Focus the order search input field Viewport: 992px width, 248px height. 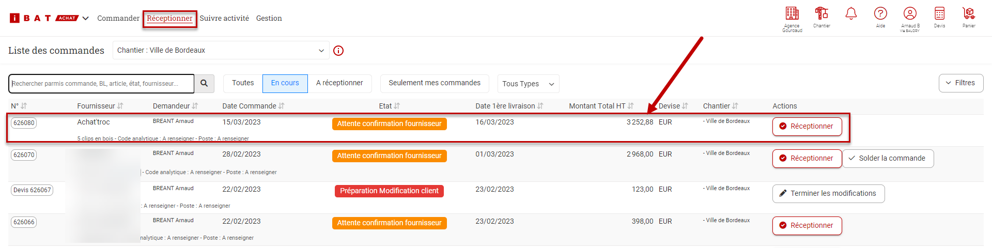[101, 84]
